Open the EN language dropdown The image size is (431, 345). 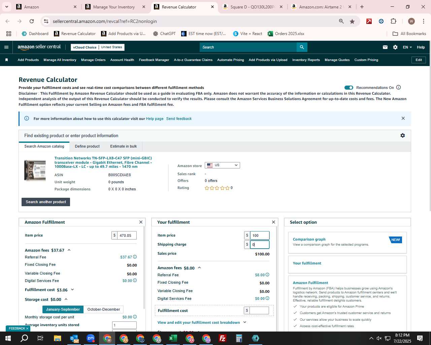point(407,47)
